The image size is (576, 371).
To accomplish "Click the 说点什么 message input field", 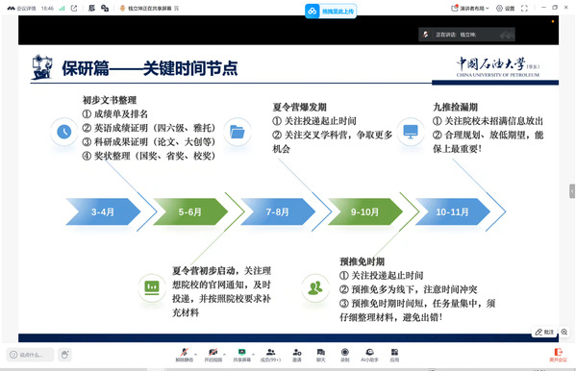I will (31, 355).
